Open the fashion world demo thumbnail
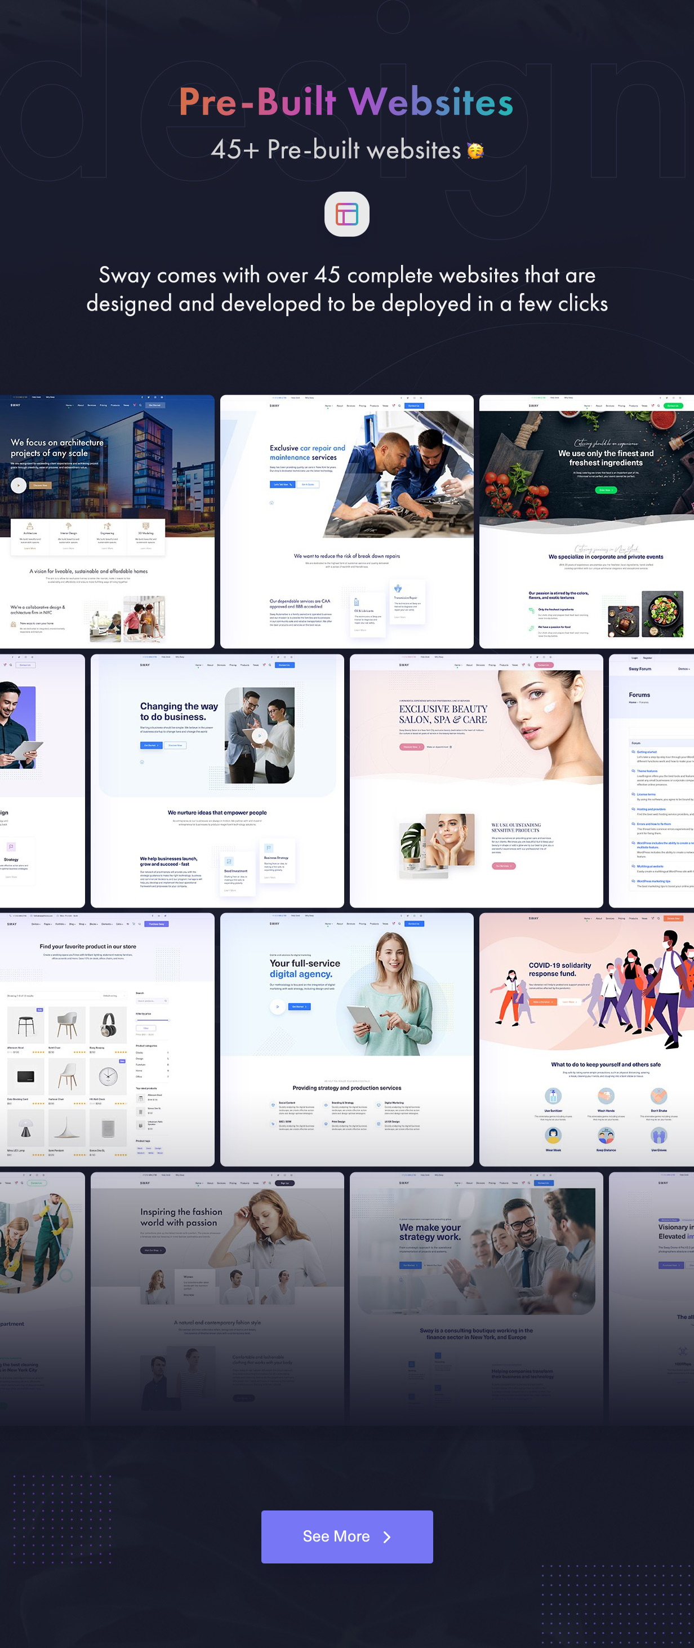694x1648 pixels. point(217,1299)
